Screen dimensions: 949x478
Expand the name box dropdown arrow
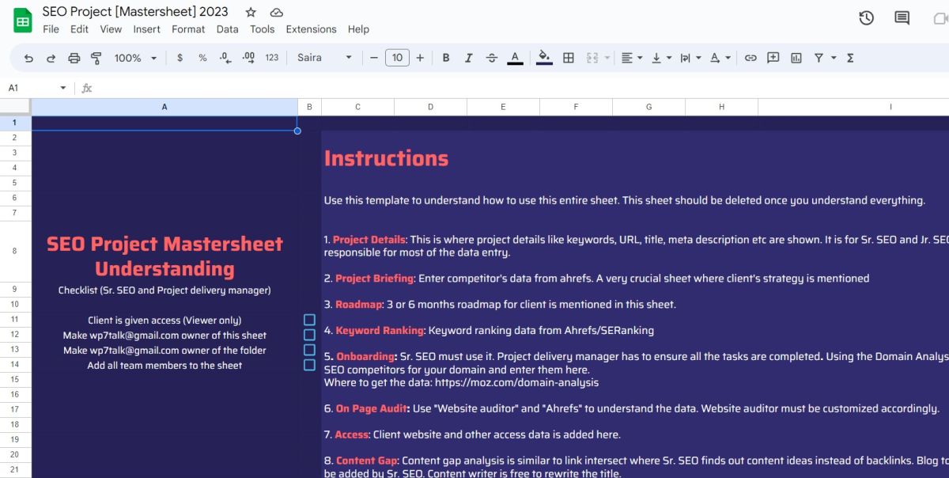(63, 88)
